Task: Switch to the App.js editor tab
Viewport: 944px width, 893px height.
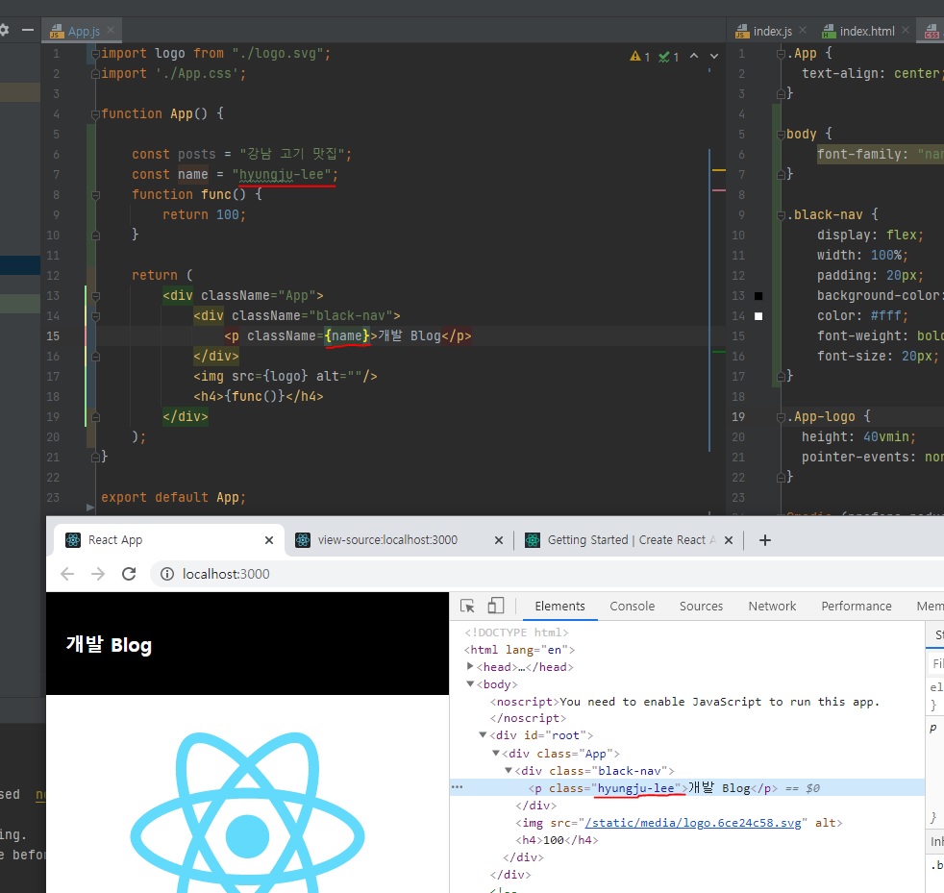Action: click(x=84, y=32)
